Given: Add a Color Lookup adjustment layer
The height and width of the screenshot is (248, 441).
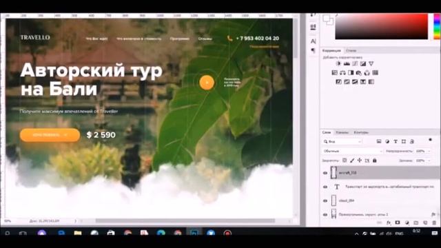Looking at the screenshot, I should [375, 72].
